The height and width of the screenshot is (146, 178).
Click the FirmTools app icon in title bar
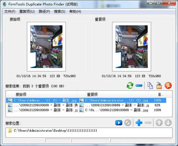[4, 4]
